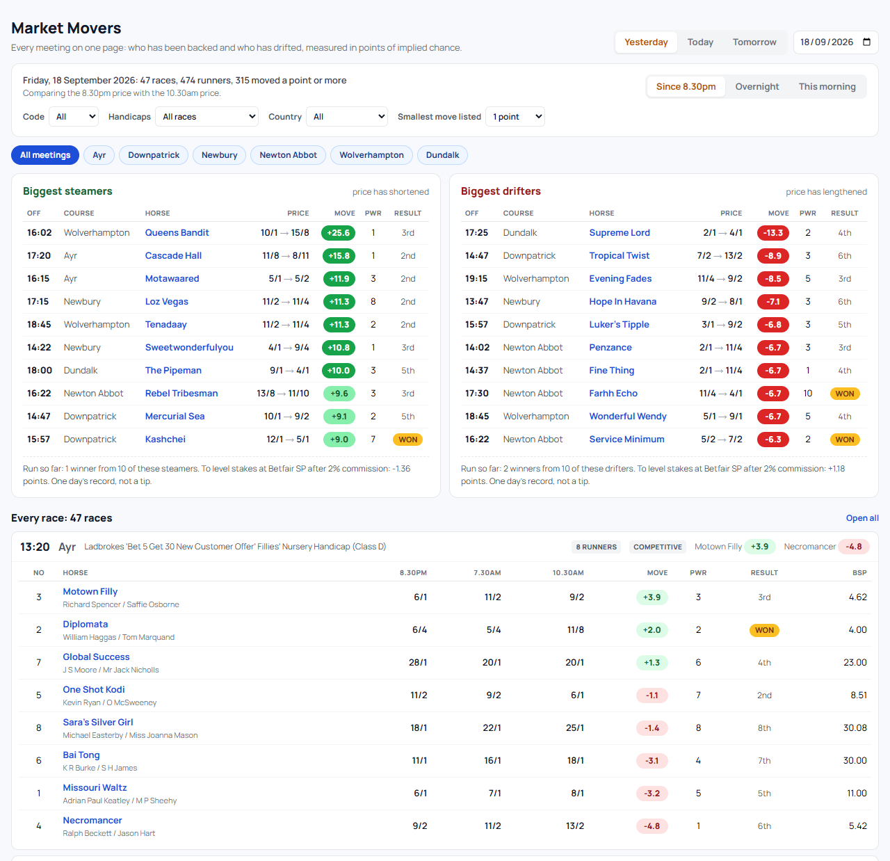Open the Service Minimum horse link
Image resolution: width=890 pixels, height=861 pixels.
click(x=626, y=440)
